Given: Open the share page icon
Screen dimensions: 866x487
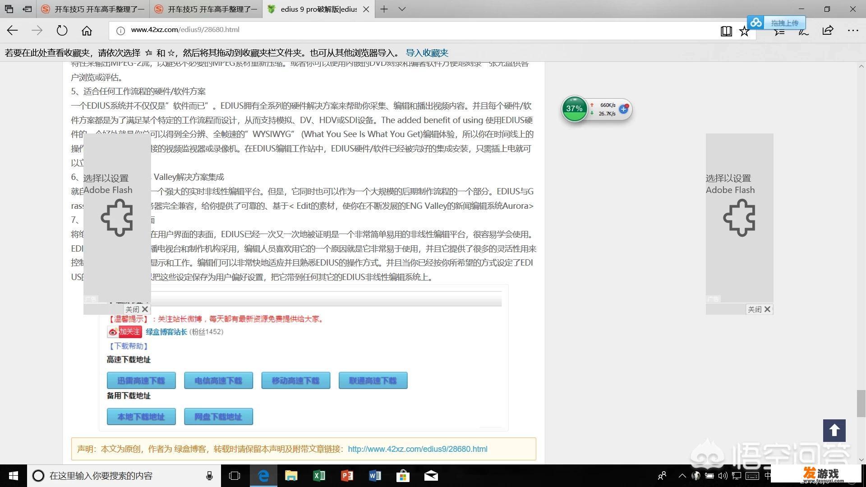Looking at the screenshot, I should tap(828, 30).
